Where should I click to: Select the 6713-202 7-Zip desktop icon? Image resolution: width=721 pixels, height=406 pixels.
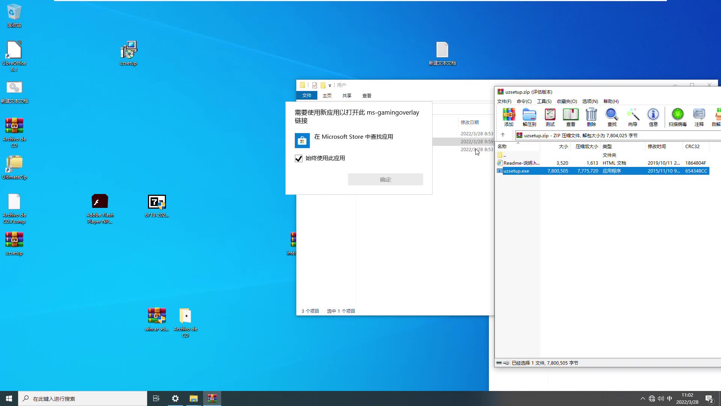click(157, 206)
